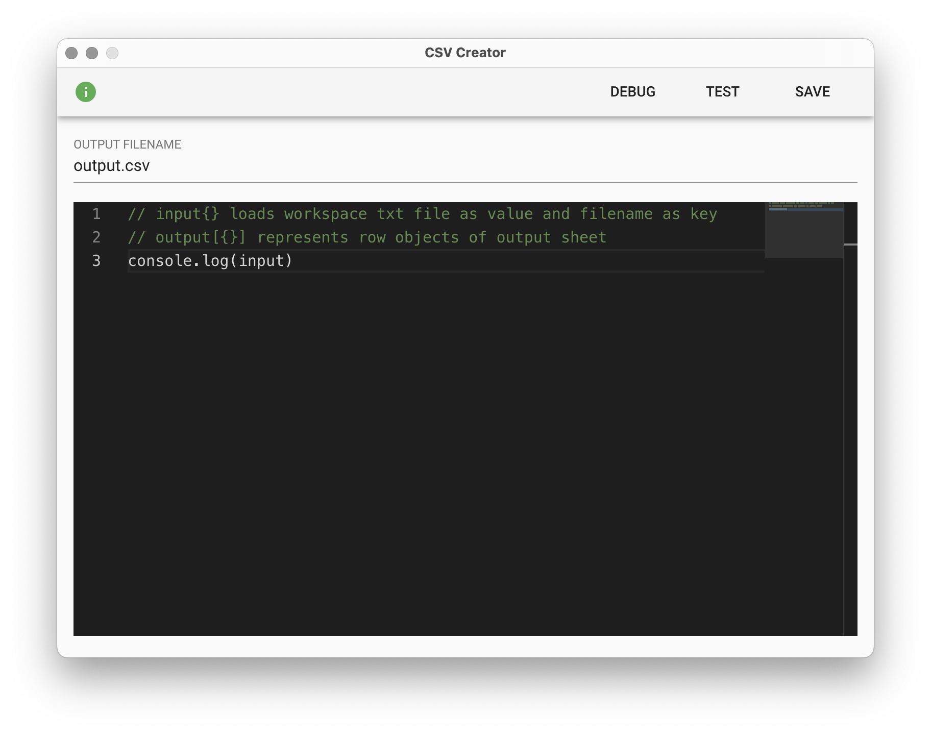Click SAVE in the toolbar
931x733 pixels.
[x=812, y=92]
